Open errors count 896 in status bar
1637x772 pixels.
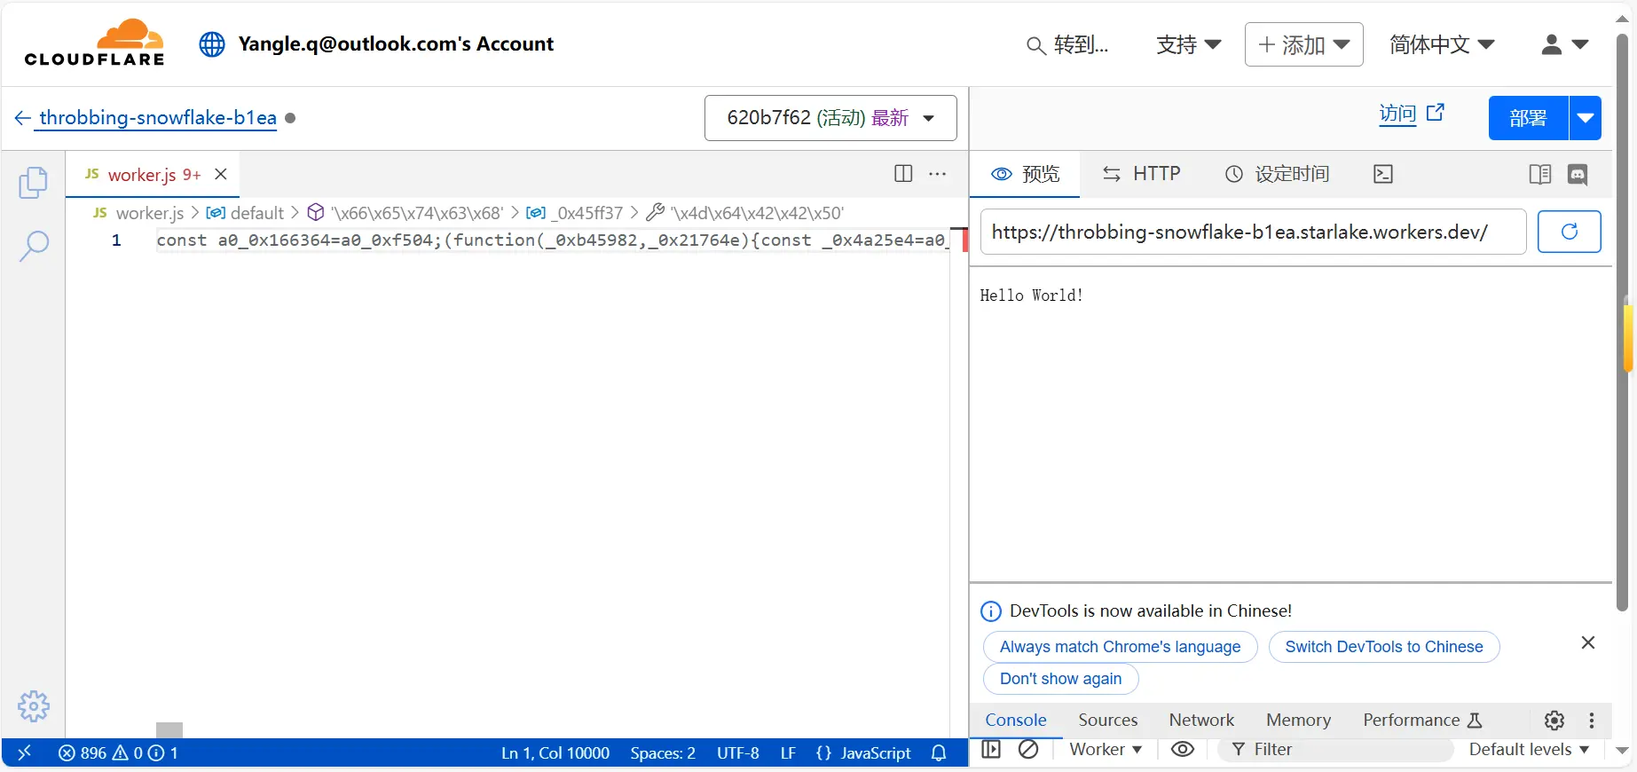(x=83, y=752)
